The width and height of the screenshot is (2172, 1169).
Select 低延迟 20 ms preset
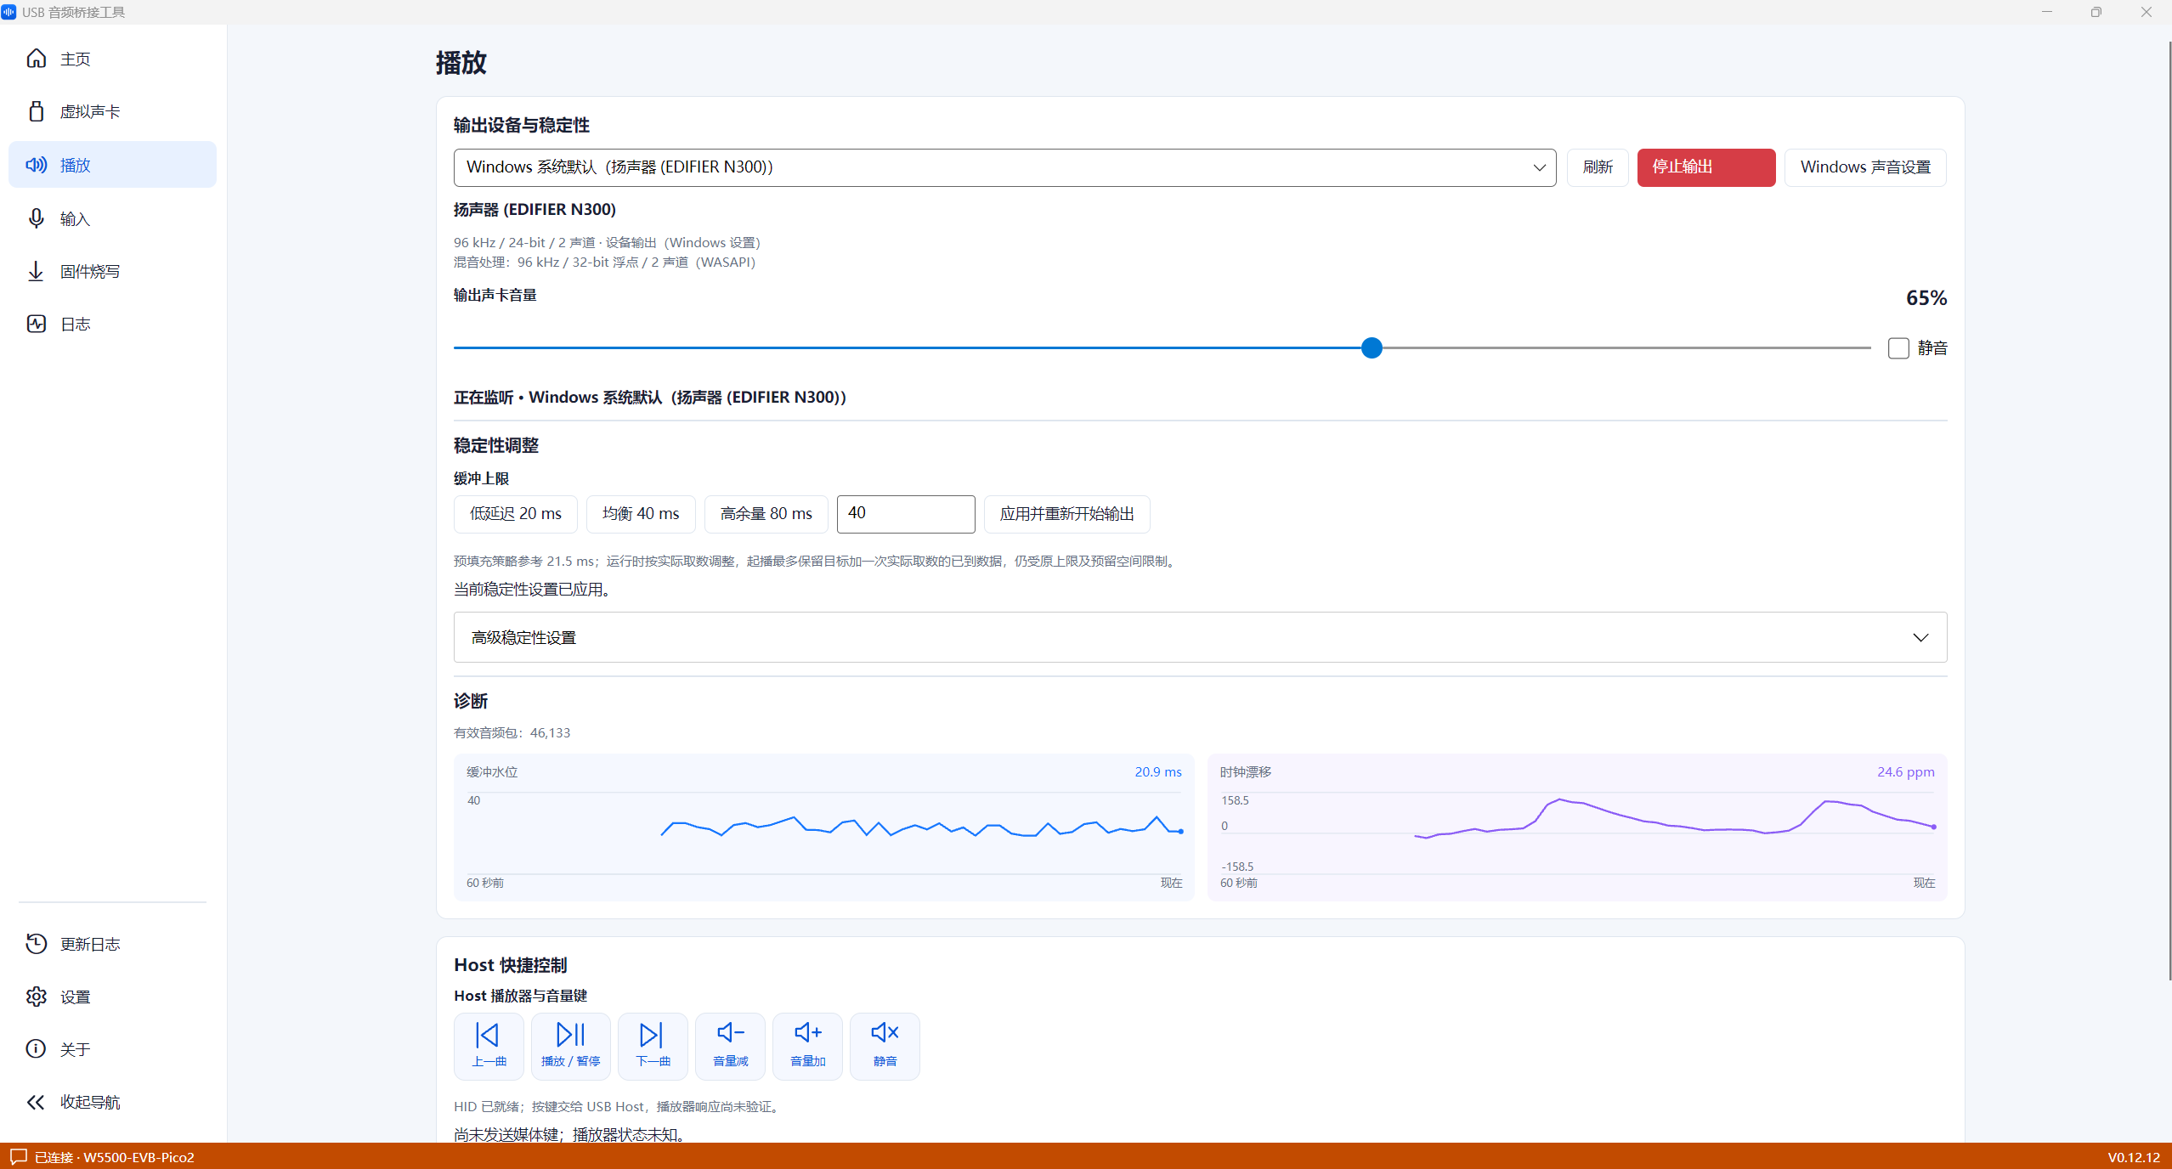516,514
